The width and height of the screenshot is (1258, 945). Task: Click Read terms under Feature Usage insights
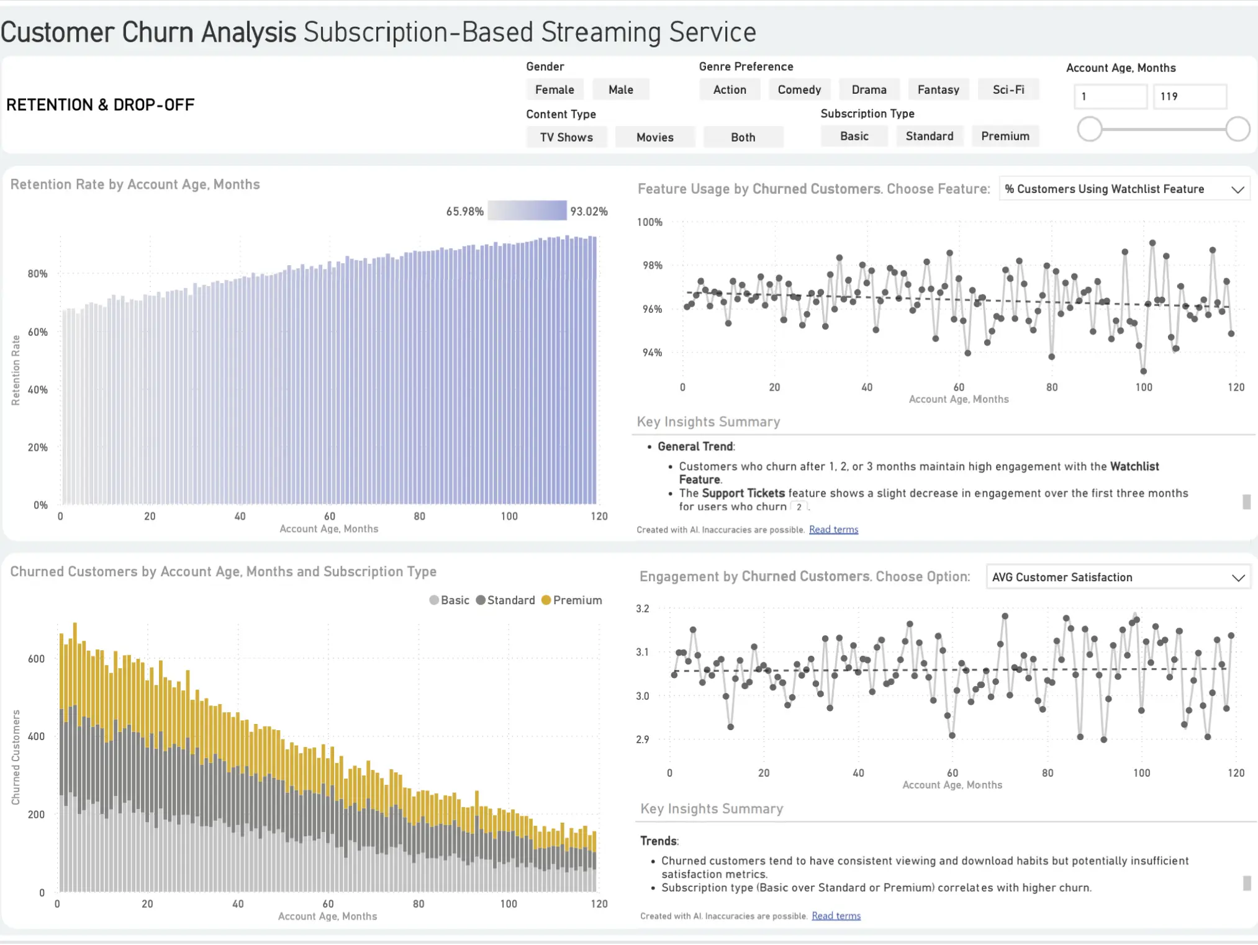coord(833,530)
